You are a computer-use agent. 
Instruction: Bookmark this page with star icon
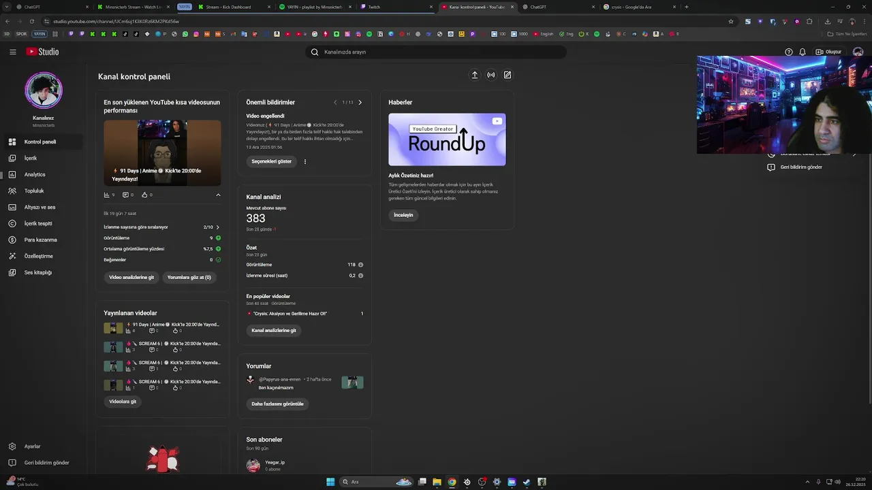pos(731,21)
